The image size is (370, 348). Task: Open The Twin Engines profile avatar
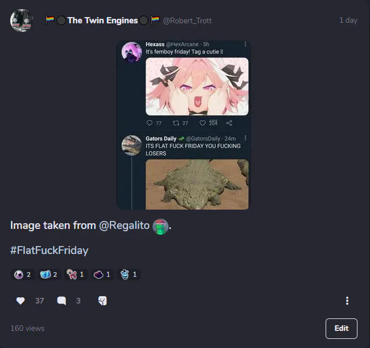click(22, 21)
